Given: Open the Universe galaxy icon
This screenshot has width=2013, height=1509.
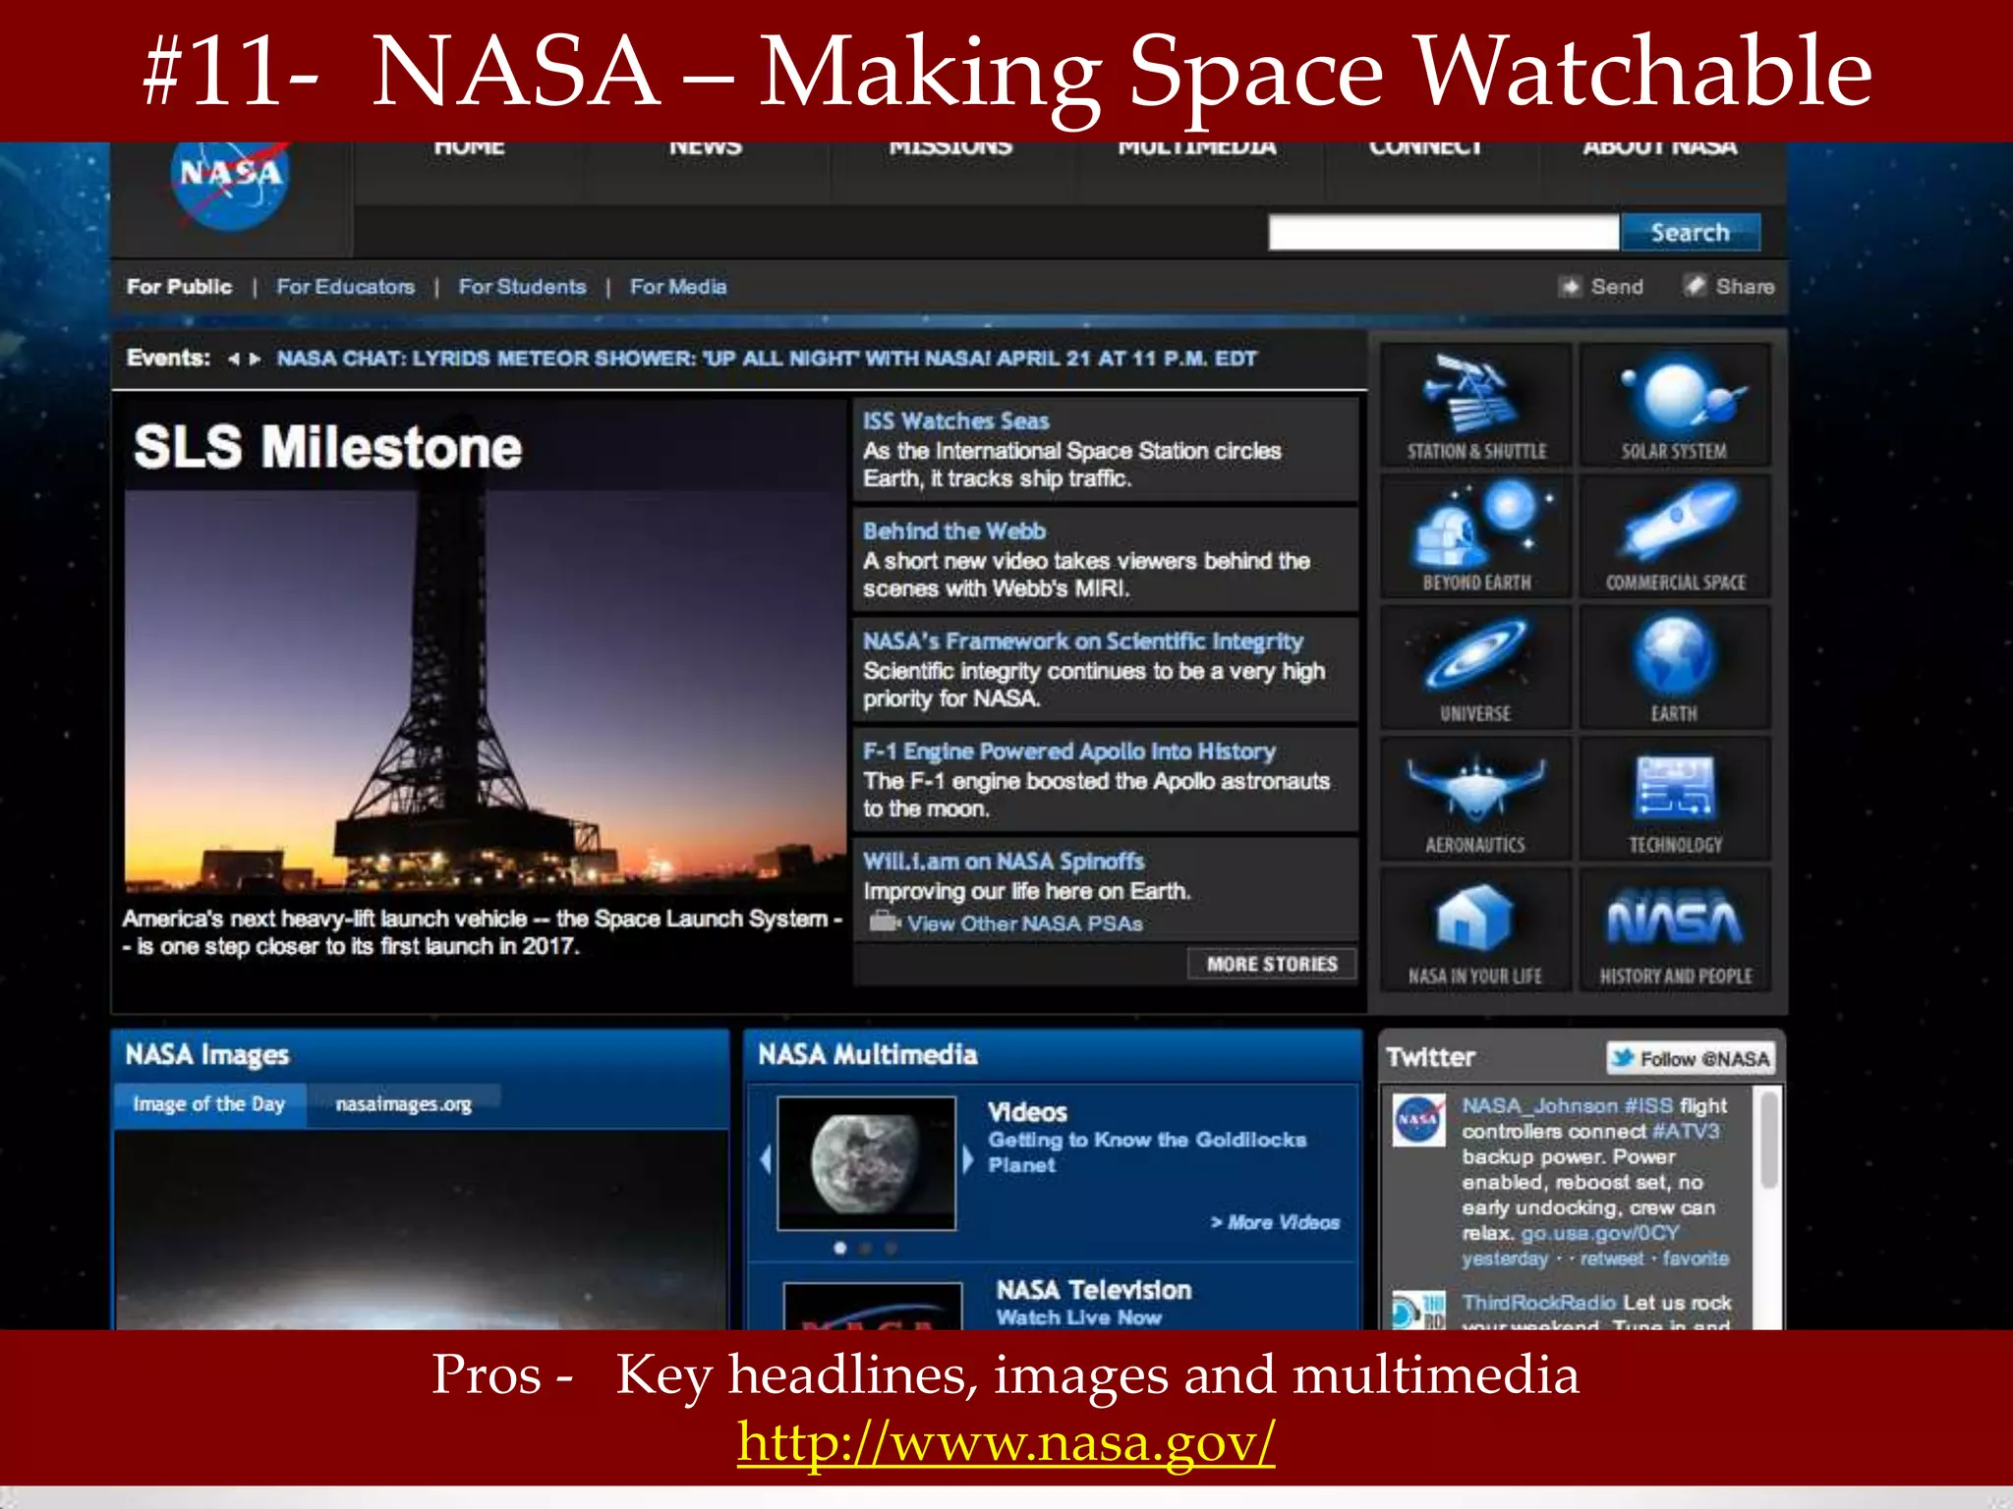Looking at the screenshot, I should [1475, 668].
